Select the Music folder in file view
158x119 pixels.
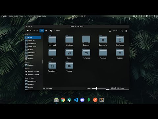pyautogui.click(x=69, y=52)
